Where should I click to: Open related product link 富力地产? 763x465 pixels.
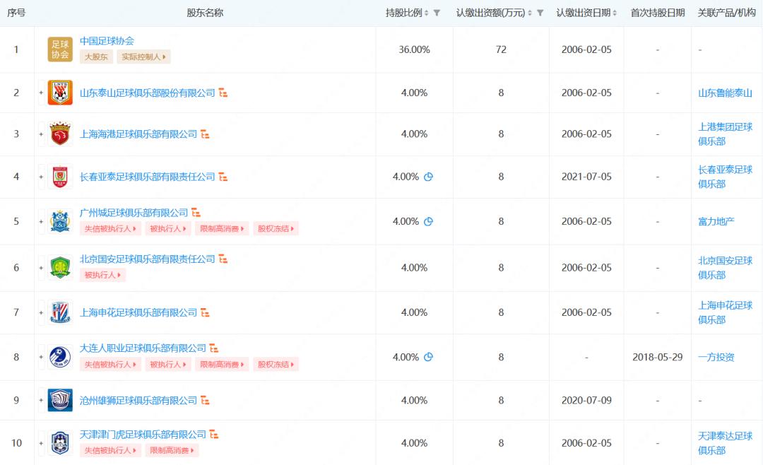click(x=716, y=221)
